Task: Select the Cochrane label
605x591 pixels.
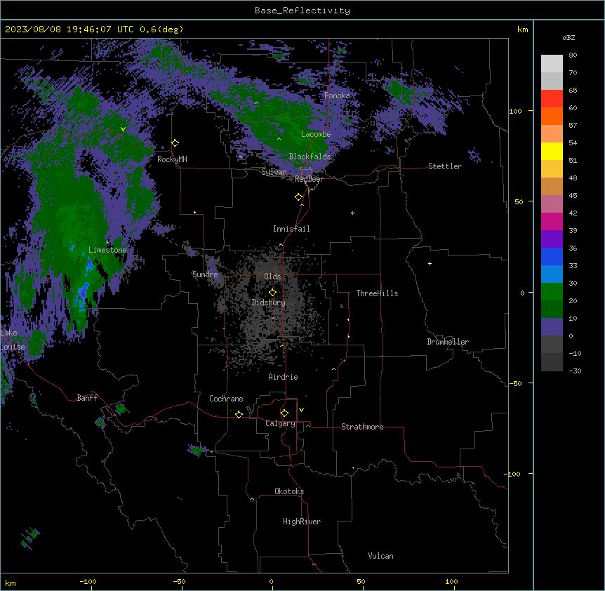Action: tap(226, 399)
